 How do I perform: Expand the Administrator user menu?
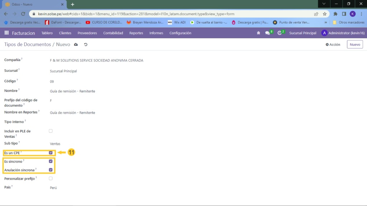tap(342, 33)
